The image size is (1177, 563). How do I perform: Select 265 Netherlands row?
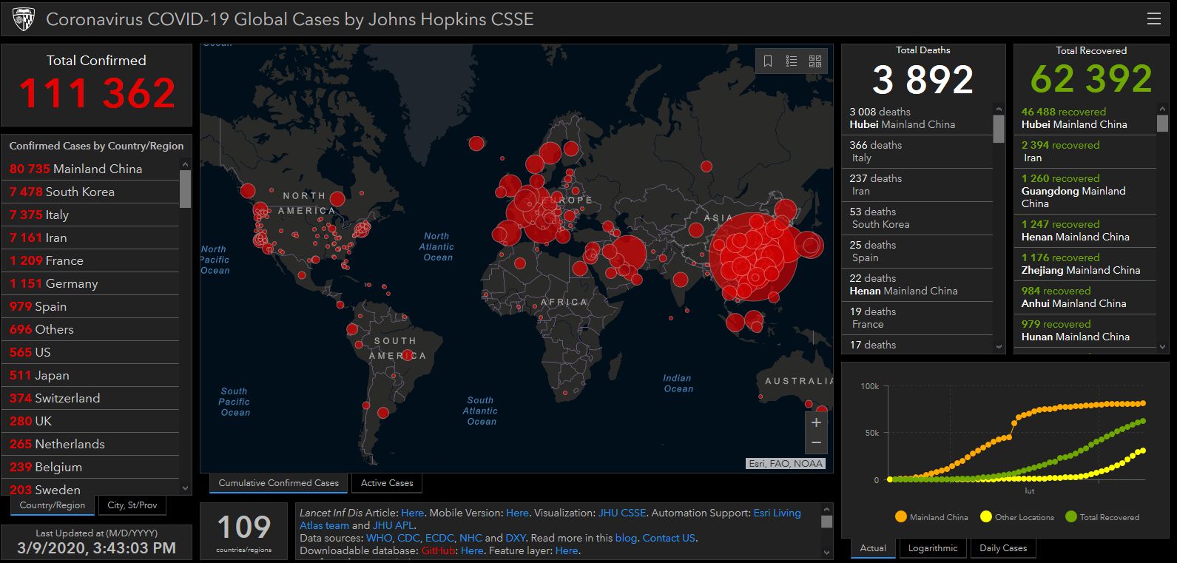pos(91,444)
